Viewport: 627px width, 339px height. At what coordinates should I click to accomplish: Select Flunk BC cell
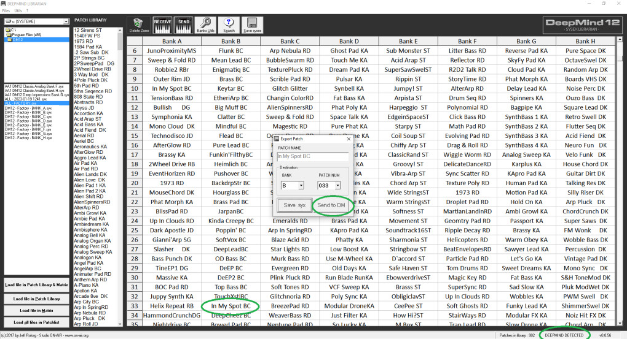(231, 51)
